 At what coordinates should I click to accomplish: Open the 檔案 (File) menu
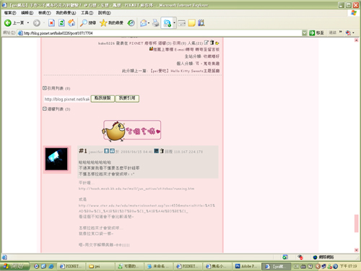pyautogui.click(x=10, y=12)
